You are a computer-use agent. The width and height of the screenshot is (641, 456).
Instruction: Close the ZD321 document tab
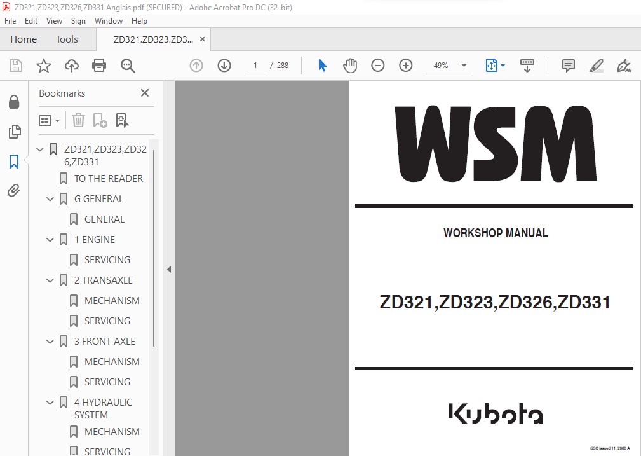pos(202,39)
